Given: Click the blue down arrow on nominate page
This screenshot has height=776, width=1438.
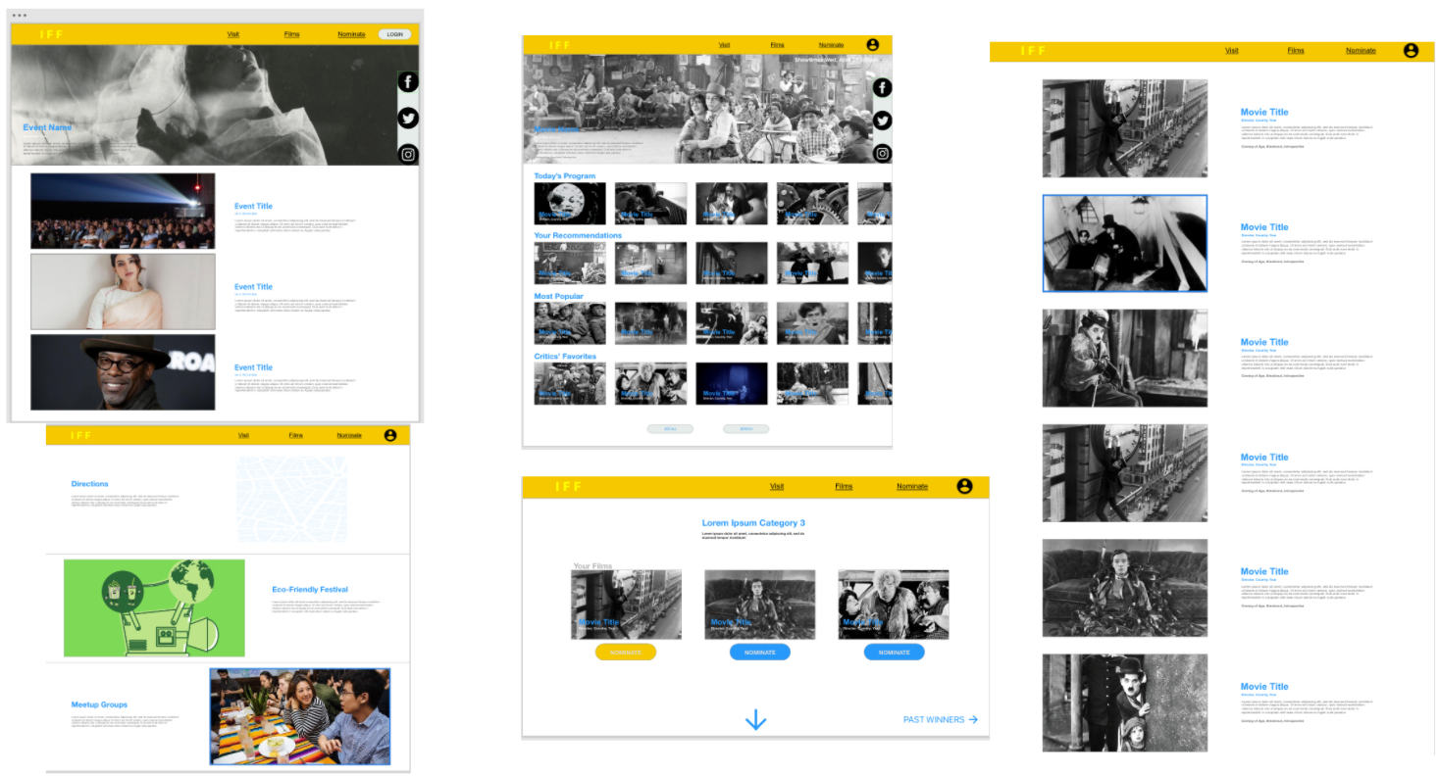Looking at the screenshot, I should [x=755, y=721].
